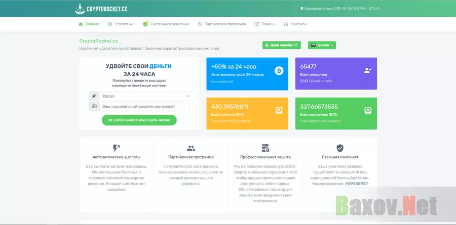Screen dimensions: 456x225
Task: Click the Контакты headset icon
Action: click(286, 24)
